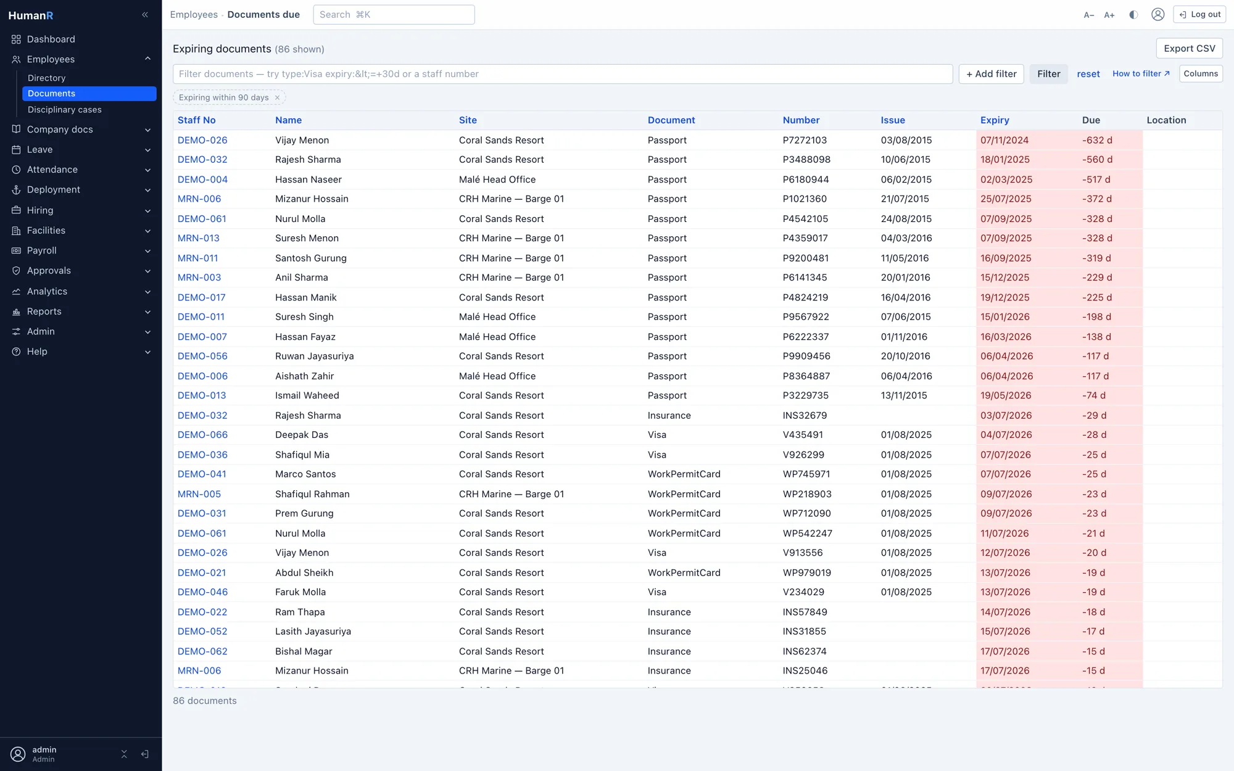Collapse the Employees menu section
Screen dimensions: 1234x771
click(x=147, y=59)
